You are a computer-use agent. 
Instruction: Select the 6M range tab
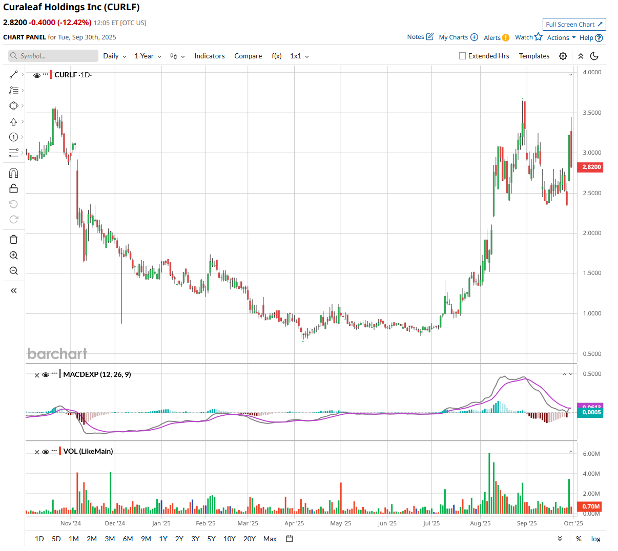(128, 539)
